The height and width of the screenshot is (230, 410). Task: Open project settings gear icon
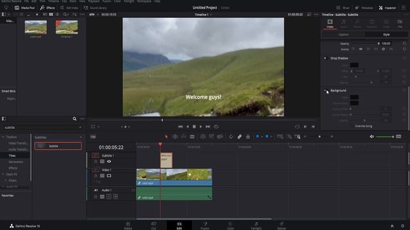click(402, 226)
